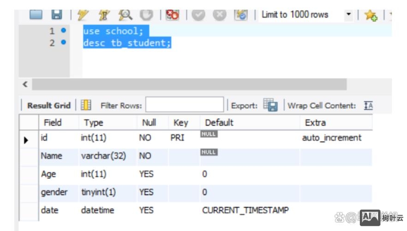
Task: Click into the Filter Rows input
Action: point(184,105)
